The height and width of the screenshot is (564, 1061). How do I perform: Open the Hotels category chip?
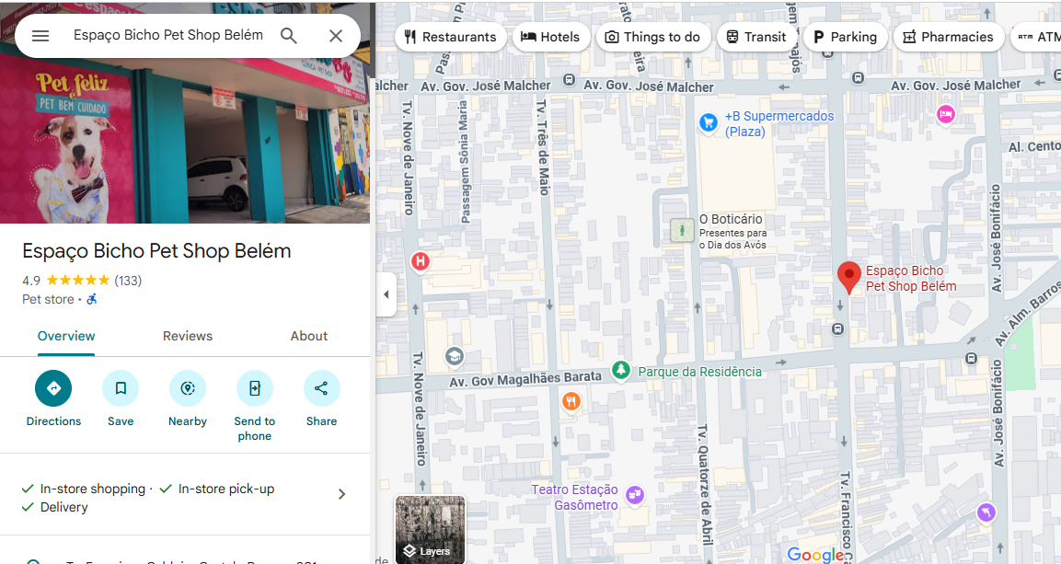click(551, 37)
